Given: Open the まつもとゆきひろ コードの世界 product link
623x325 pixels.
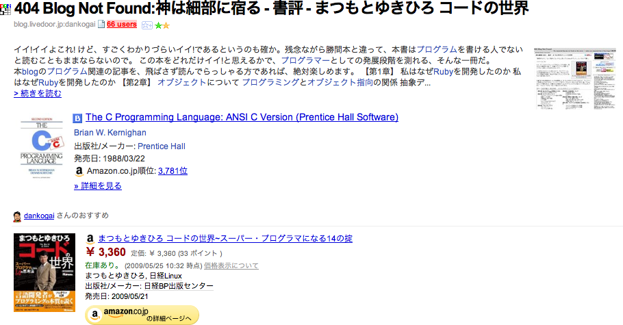Looking at the screenshot, I should click(x=225, y=238).
